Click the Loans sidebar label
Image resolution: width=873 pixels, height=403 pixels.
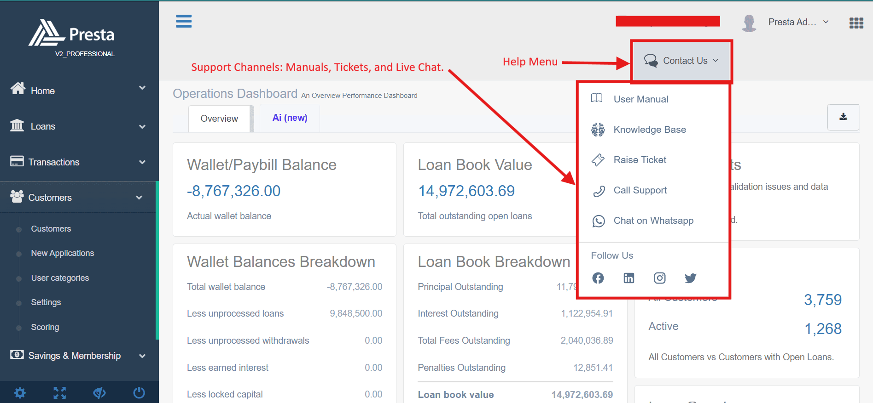(43, 126)
